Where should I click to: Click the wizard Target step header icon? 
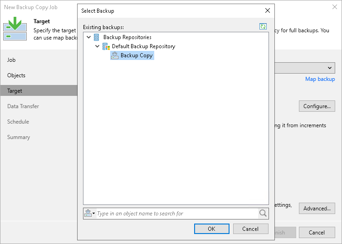click(15, 29)
